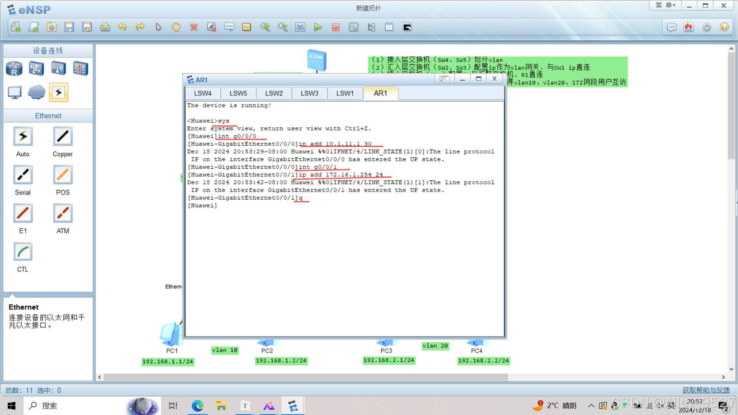This screenshot has height=415, width=738.
Task: Switch to the LSW1 console tab
Action: tap(345, 93)
